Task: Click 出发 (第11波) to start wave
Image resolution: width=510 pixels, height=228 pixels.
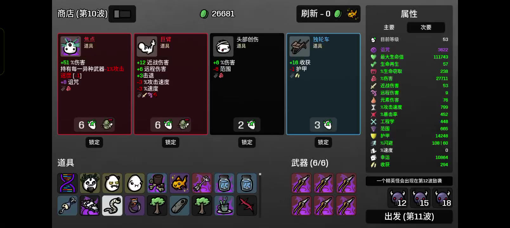Action: click(x=409, y=217)
